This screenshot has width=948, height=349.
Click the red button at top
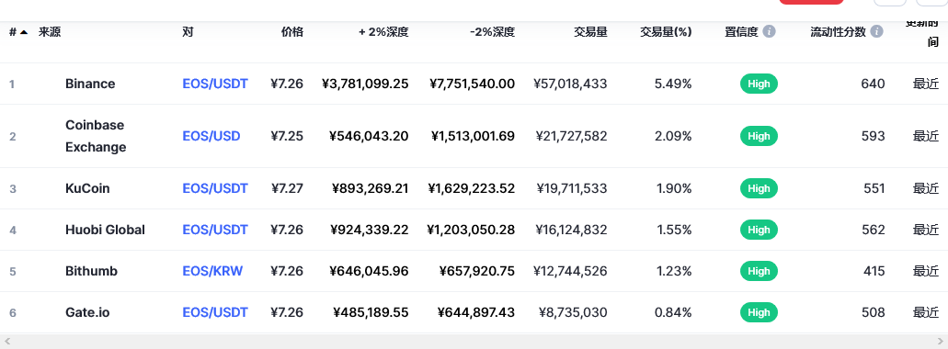(811, 2)
